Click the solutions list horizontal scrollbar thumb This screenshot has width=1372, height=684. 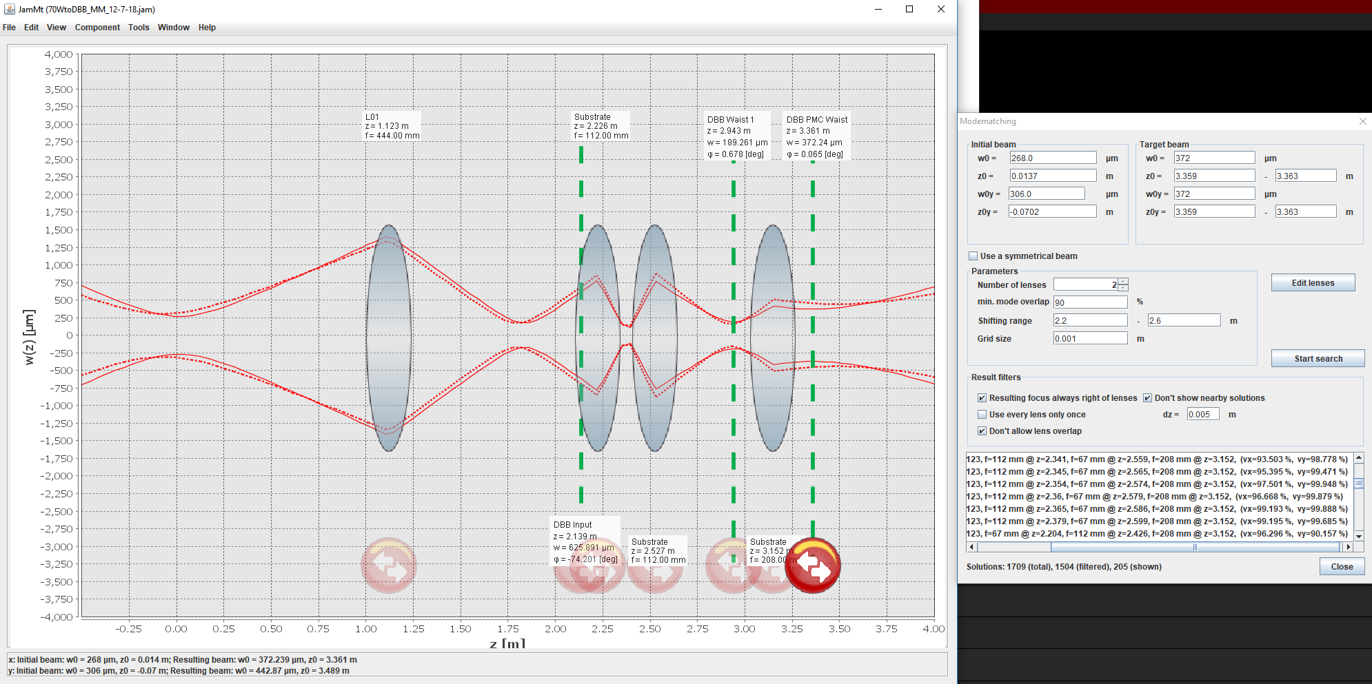tap(1195, 547)
